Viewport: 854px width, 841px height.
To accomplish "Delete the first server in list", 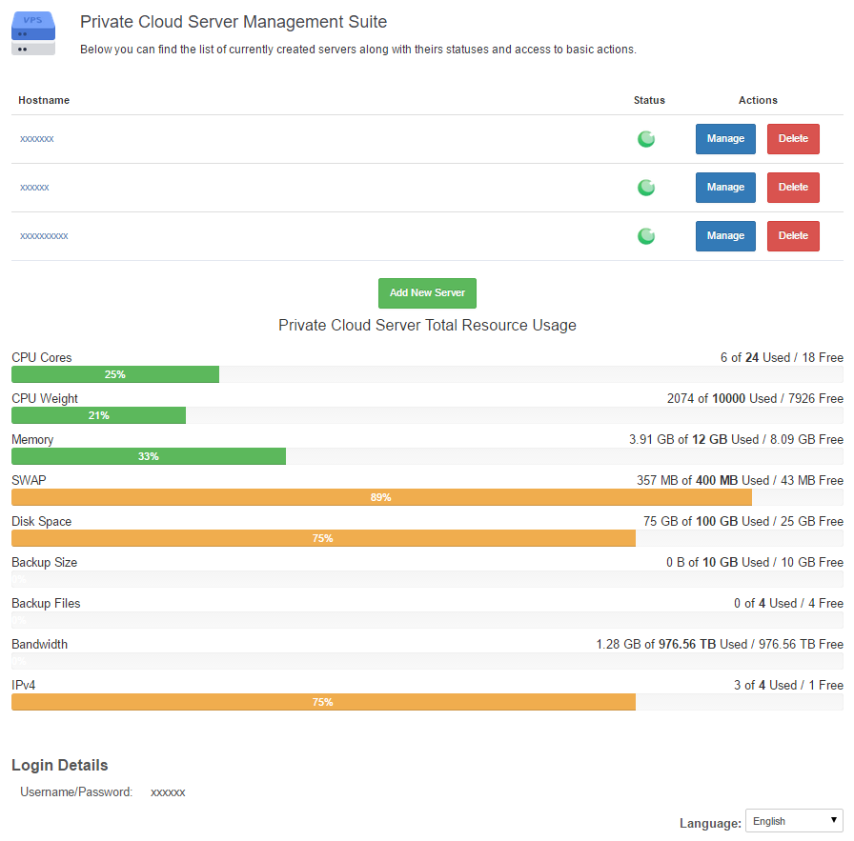I will pyautogui.click(x=793, y=139).
